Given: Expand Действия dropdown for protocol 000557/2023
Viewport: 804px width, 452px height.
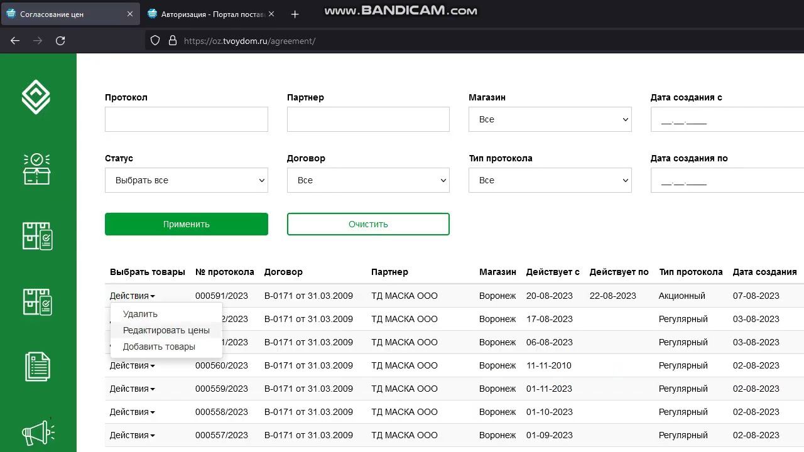Looking at the screenshot, I should tap(133, 435).
